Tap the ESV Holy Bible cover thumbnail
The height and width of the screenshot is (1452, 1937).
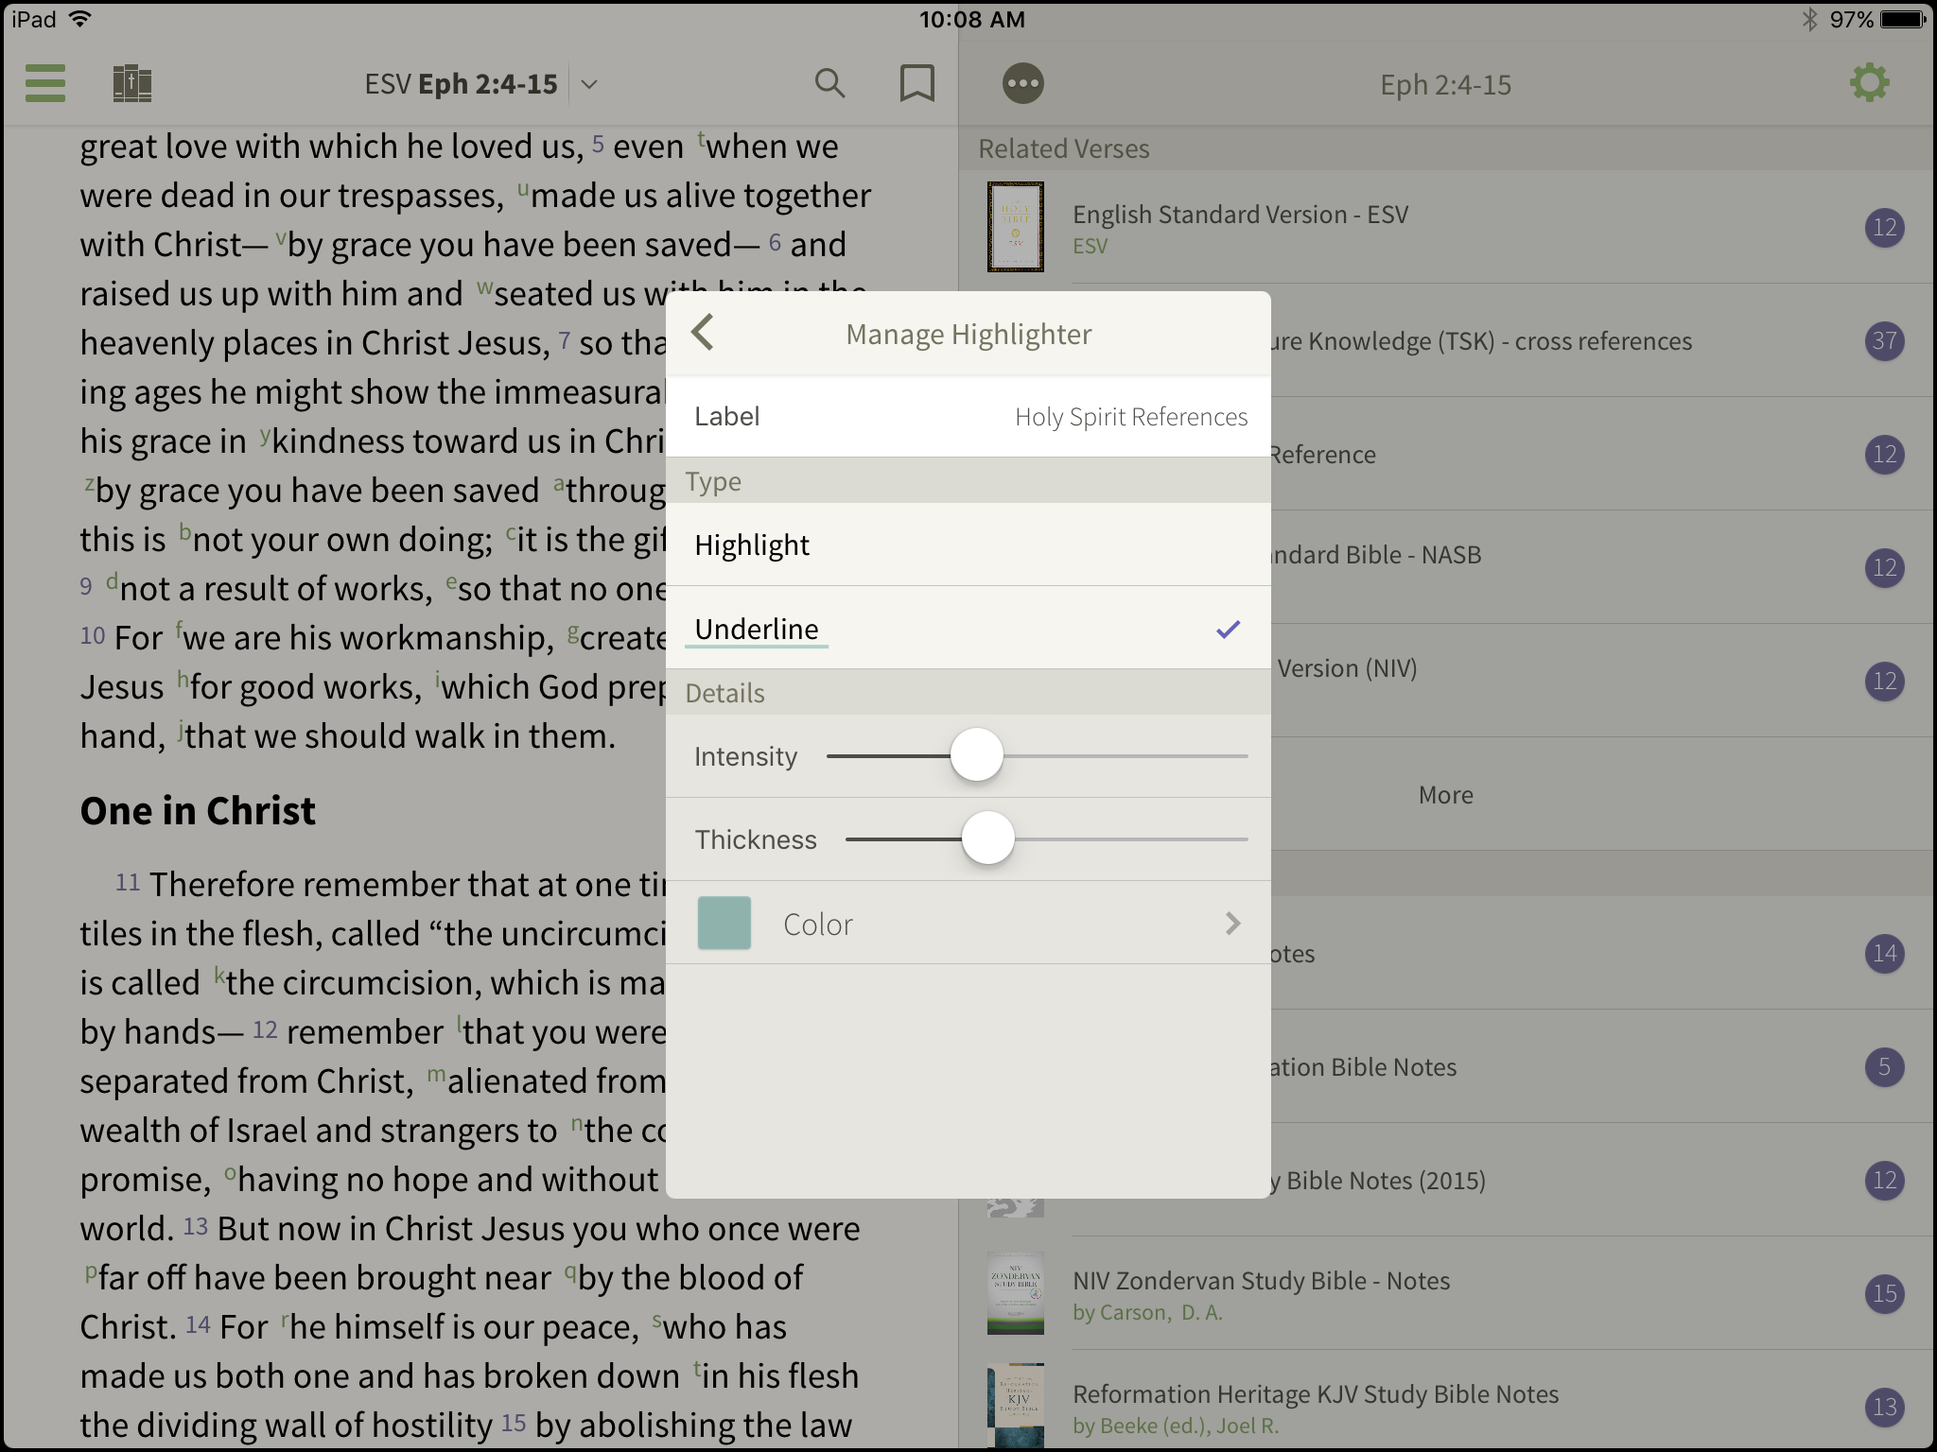coord(1015,227)
